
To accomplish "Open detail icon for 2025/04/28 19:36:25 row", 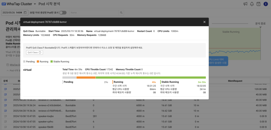I will click(x=5, y=100).
